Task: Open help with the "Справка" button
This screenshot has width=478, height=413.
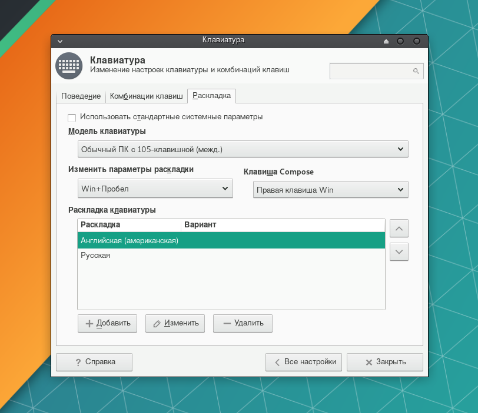Action: pos(94,362)
